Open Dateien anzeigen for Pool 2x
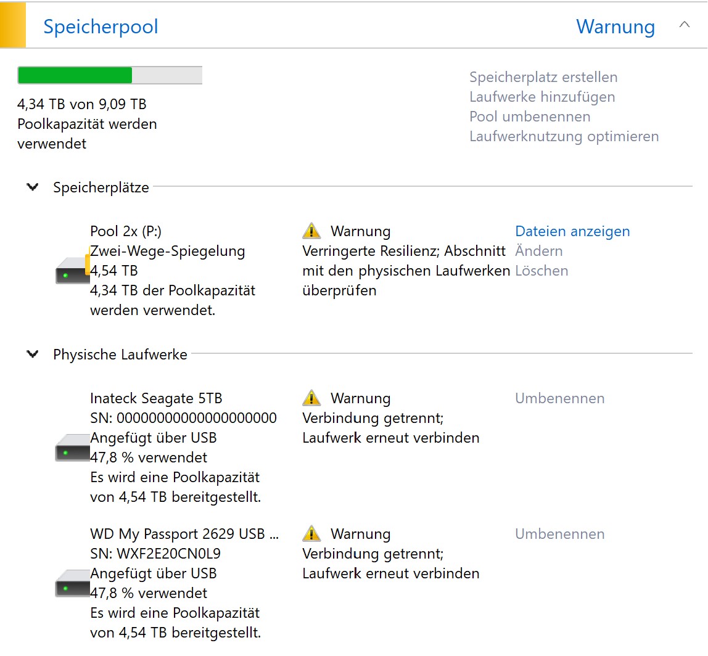The height and width of the screenshot is (656, 708). (572, 231)
